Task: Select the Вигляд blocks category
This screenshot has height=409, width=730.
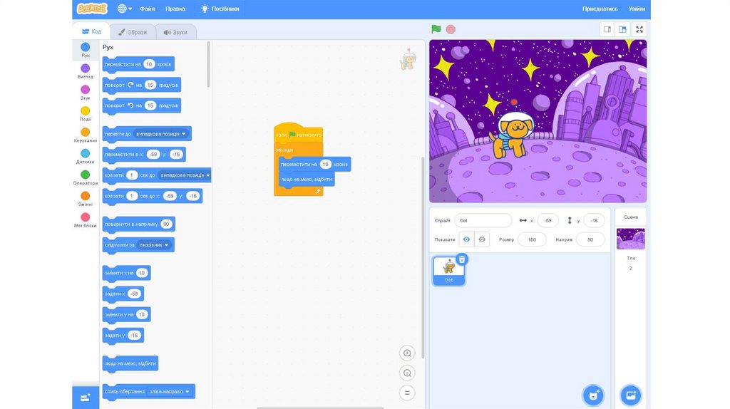Action: pos(86,71)
